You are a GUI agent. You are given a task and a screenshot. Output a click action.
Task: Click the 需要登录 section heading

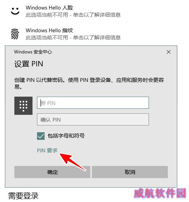point(23,196)
